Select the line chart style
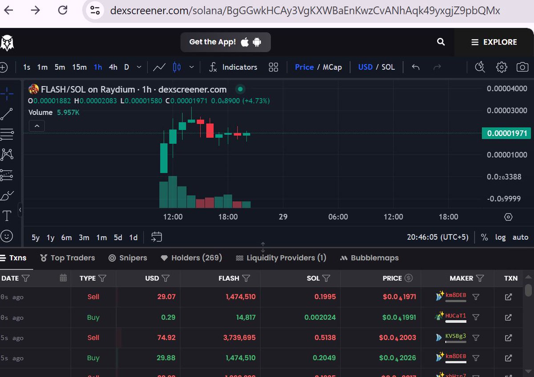This screenshot has width=534, height=377. (x=159, y=67)
